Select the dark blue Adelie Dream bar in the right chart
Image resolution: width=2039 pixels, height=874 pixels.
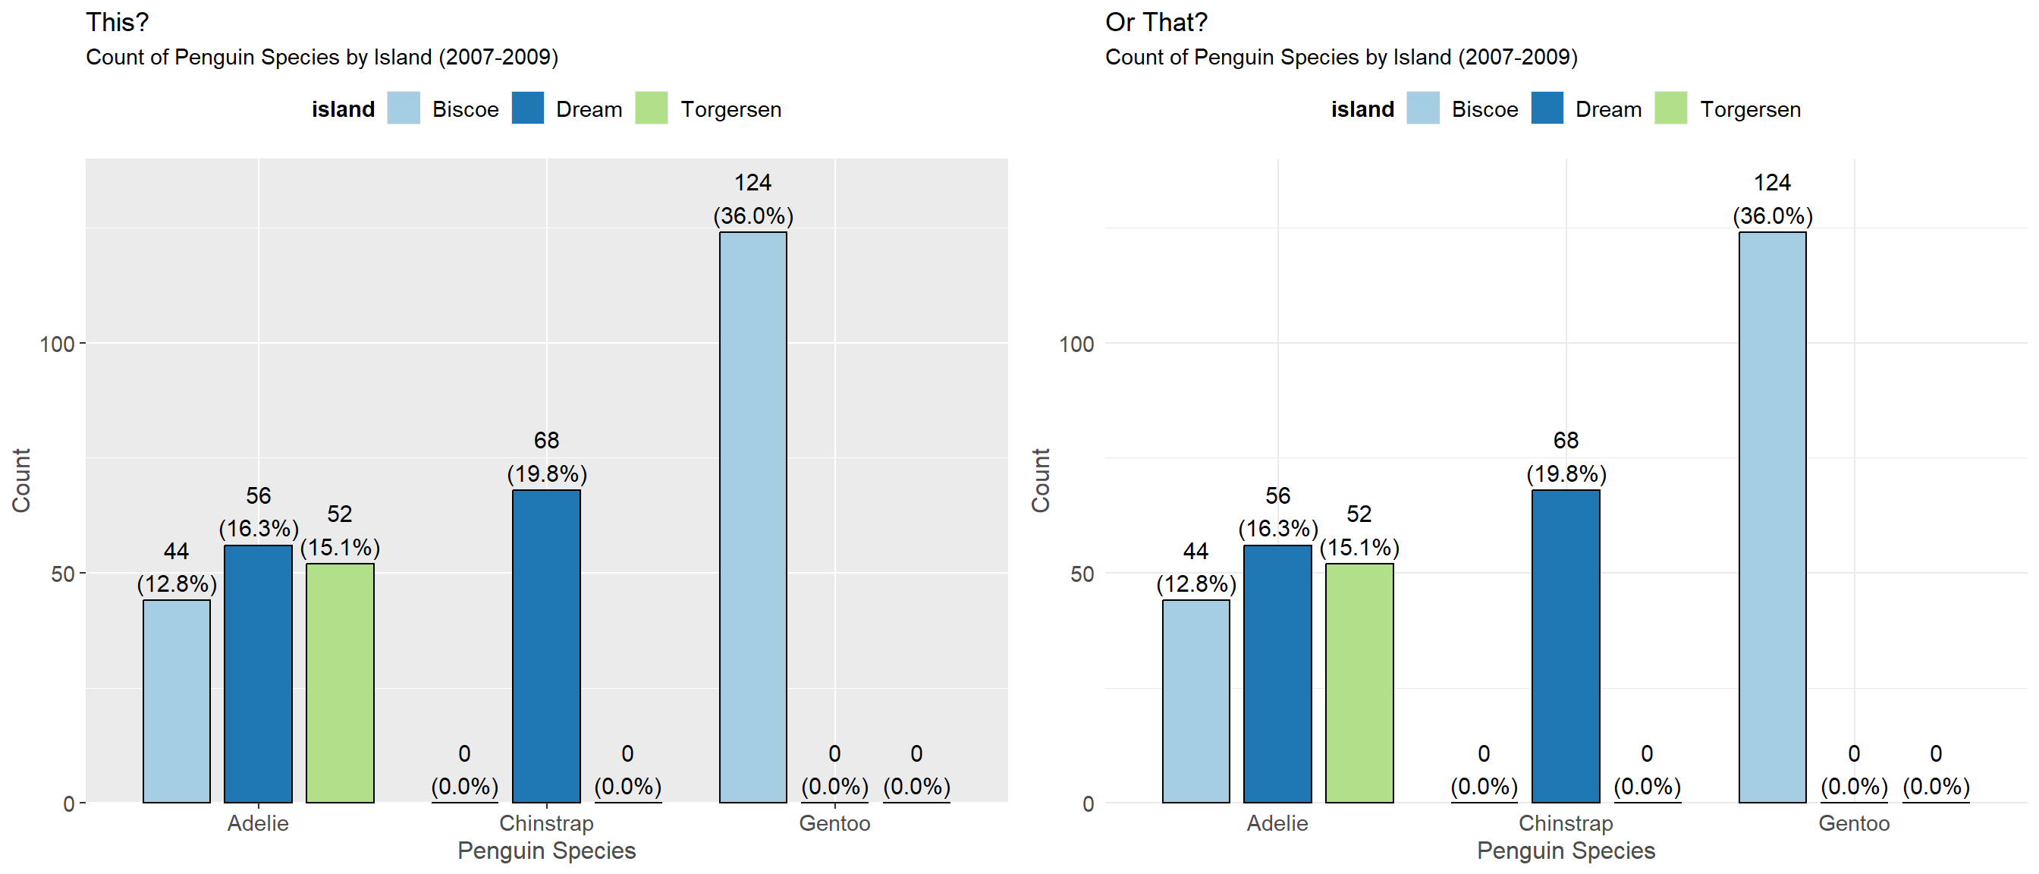tap(1277, 674)
